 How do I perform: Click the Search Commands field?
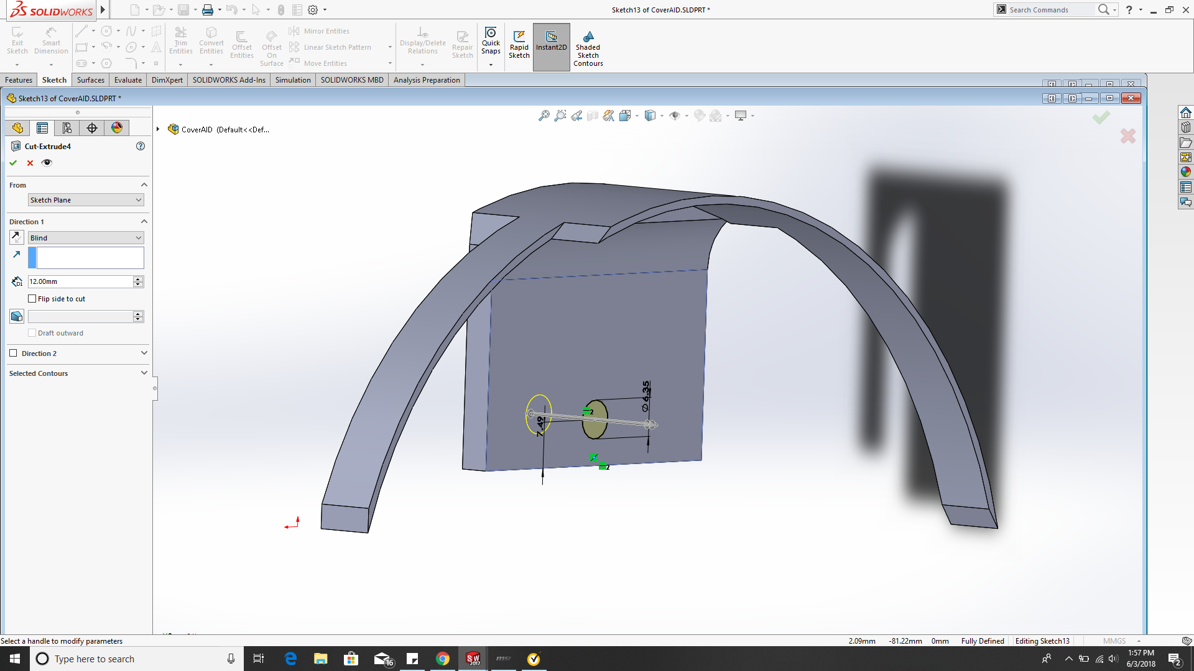tap(1050, 9)
